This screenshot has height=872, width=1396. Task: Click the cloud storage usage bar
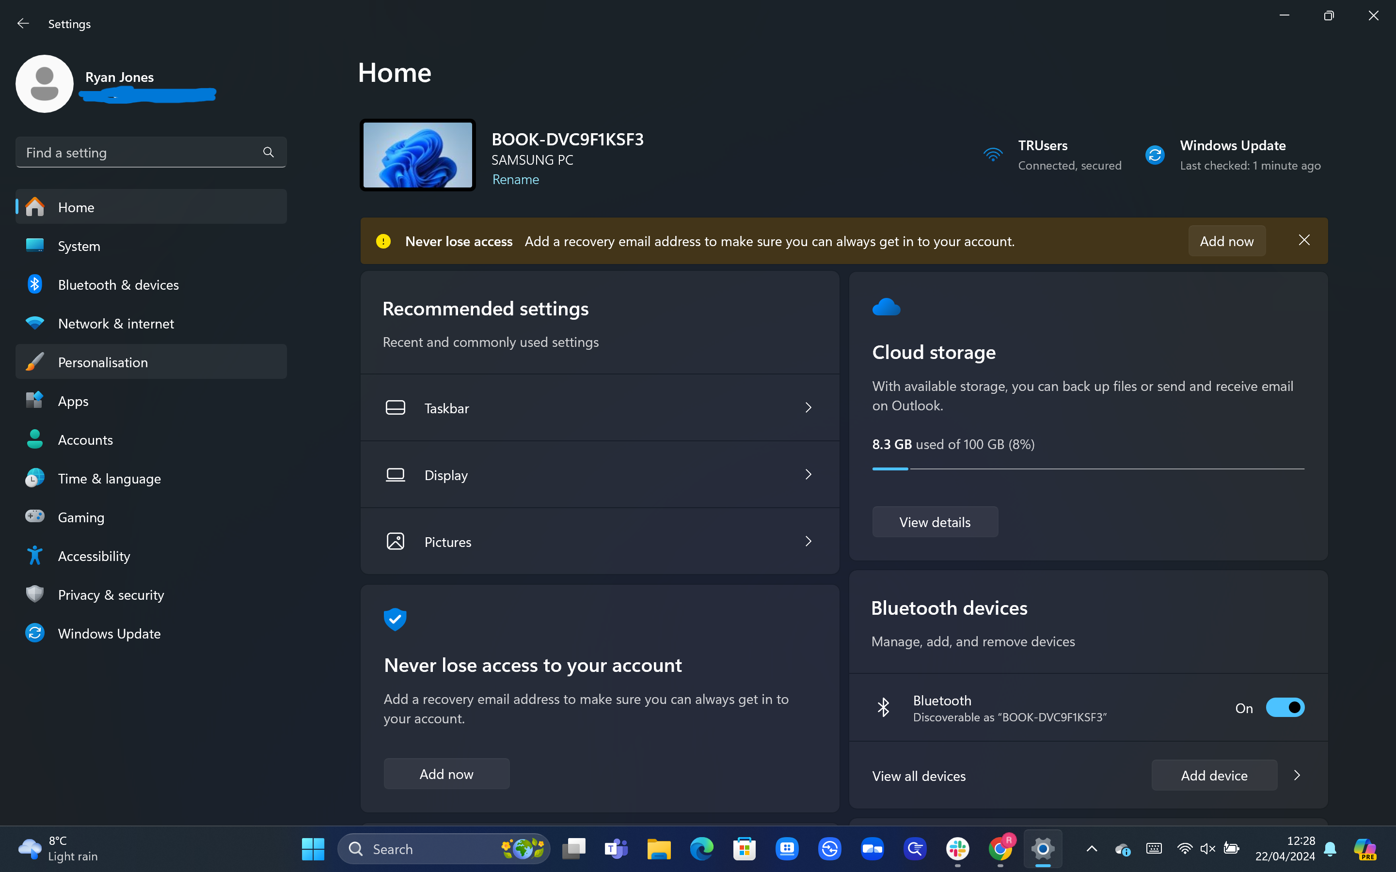(1088, 469)
